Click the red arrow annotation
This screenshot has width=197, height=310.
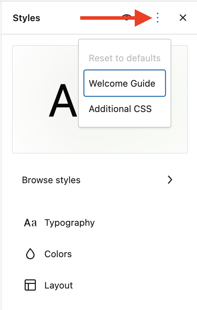pos(116,18)
